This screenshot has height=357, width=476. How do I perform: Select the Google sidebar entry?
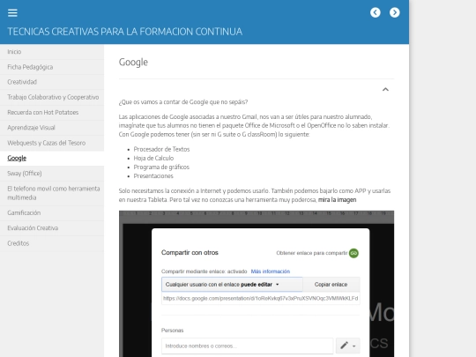point(52,158)
